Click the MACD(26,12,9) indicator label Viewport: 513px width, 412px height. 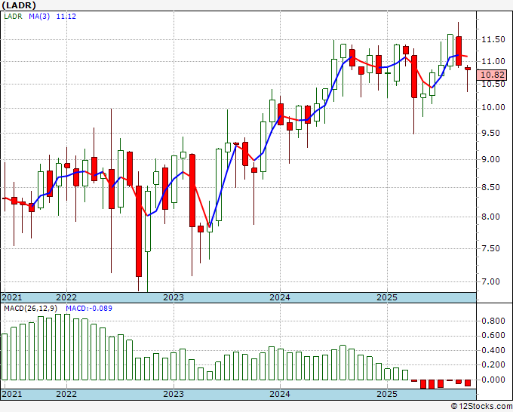point(31,309)
